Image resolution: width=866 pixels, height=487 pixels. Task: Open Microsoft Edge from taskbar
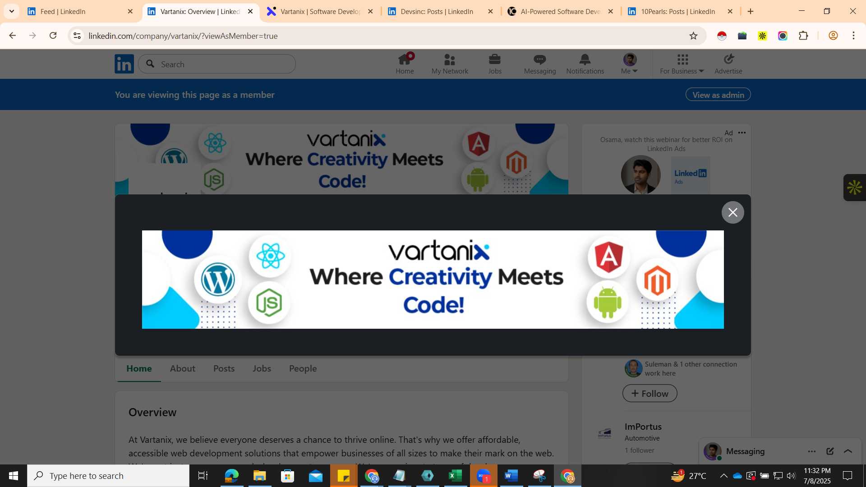231,476
